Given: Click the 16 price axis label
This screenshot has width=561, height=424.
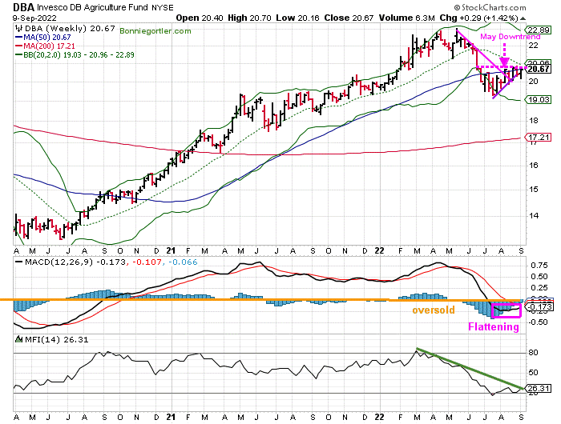Looking at the screenshot, I should coord(533,166).
